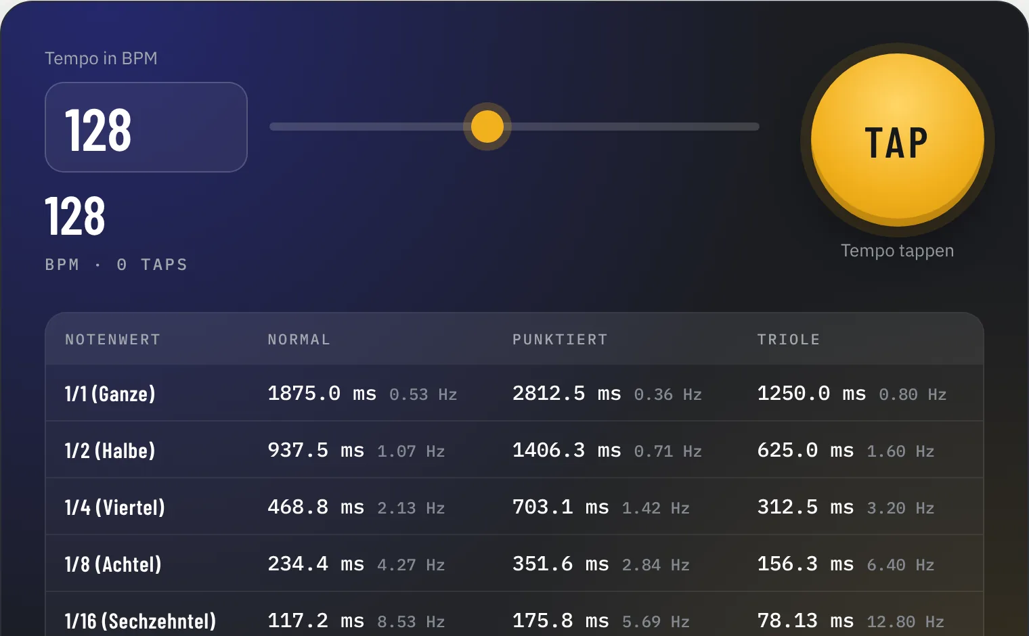Click the 5.69 Hz frequency value
The height and width of the screenshot is (636, 1029).
(656, 622)
